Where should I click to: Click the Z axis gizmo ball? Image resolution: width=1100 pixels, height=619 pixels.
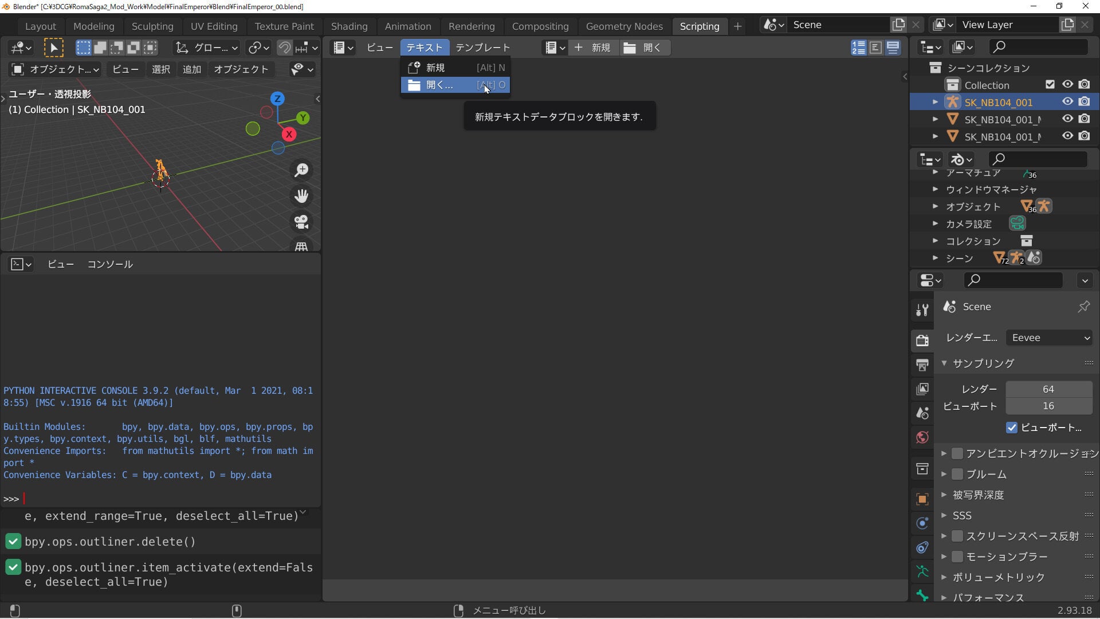pos(277,99)
